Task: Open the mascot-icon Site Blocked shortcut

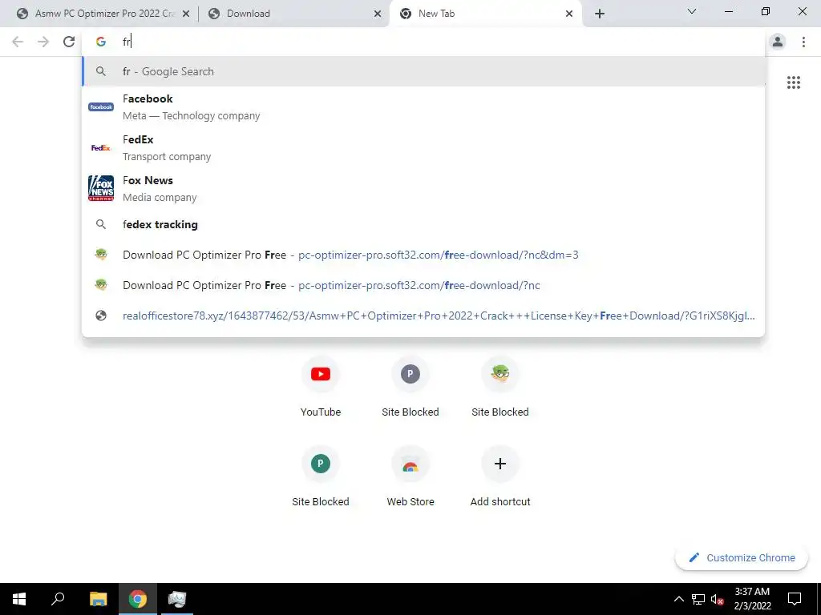Action: tap(500, 387)
